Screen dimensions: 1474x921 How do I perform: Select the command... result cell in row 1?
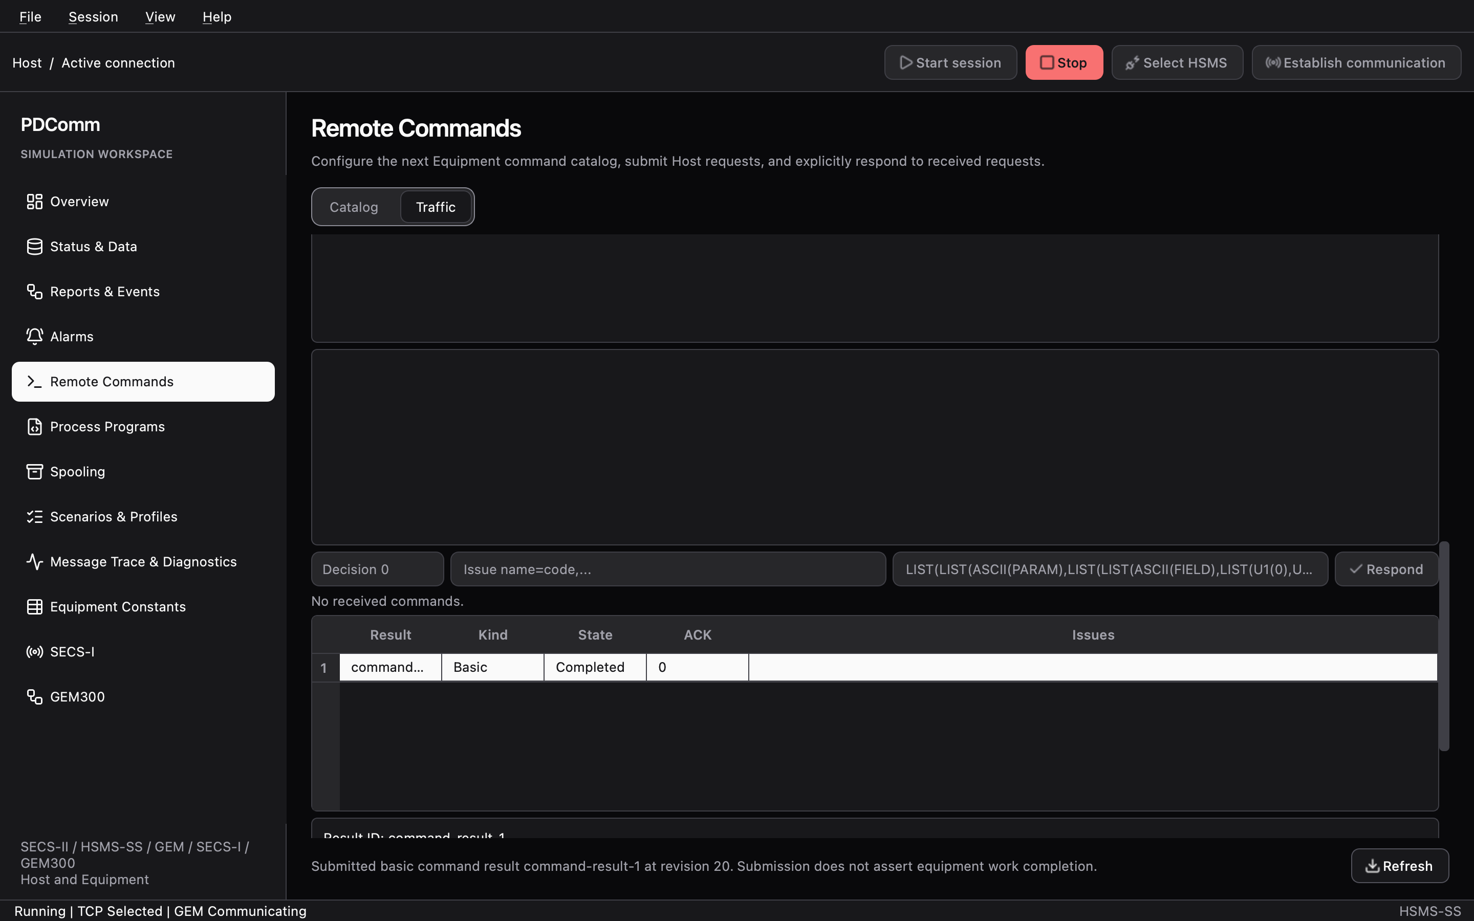coord(391,668)
